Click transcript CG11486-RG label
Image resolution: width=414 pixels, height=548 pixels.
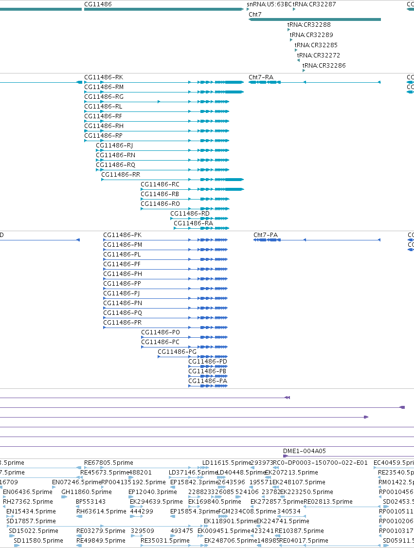point(104,97)
